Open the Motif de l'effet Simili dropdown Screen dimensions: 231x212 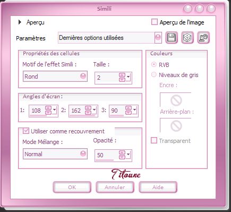click(x=83, y=77)
